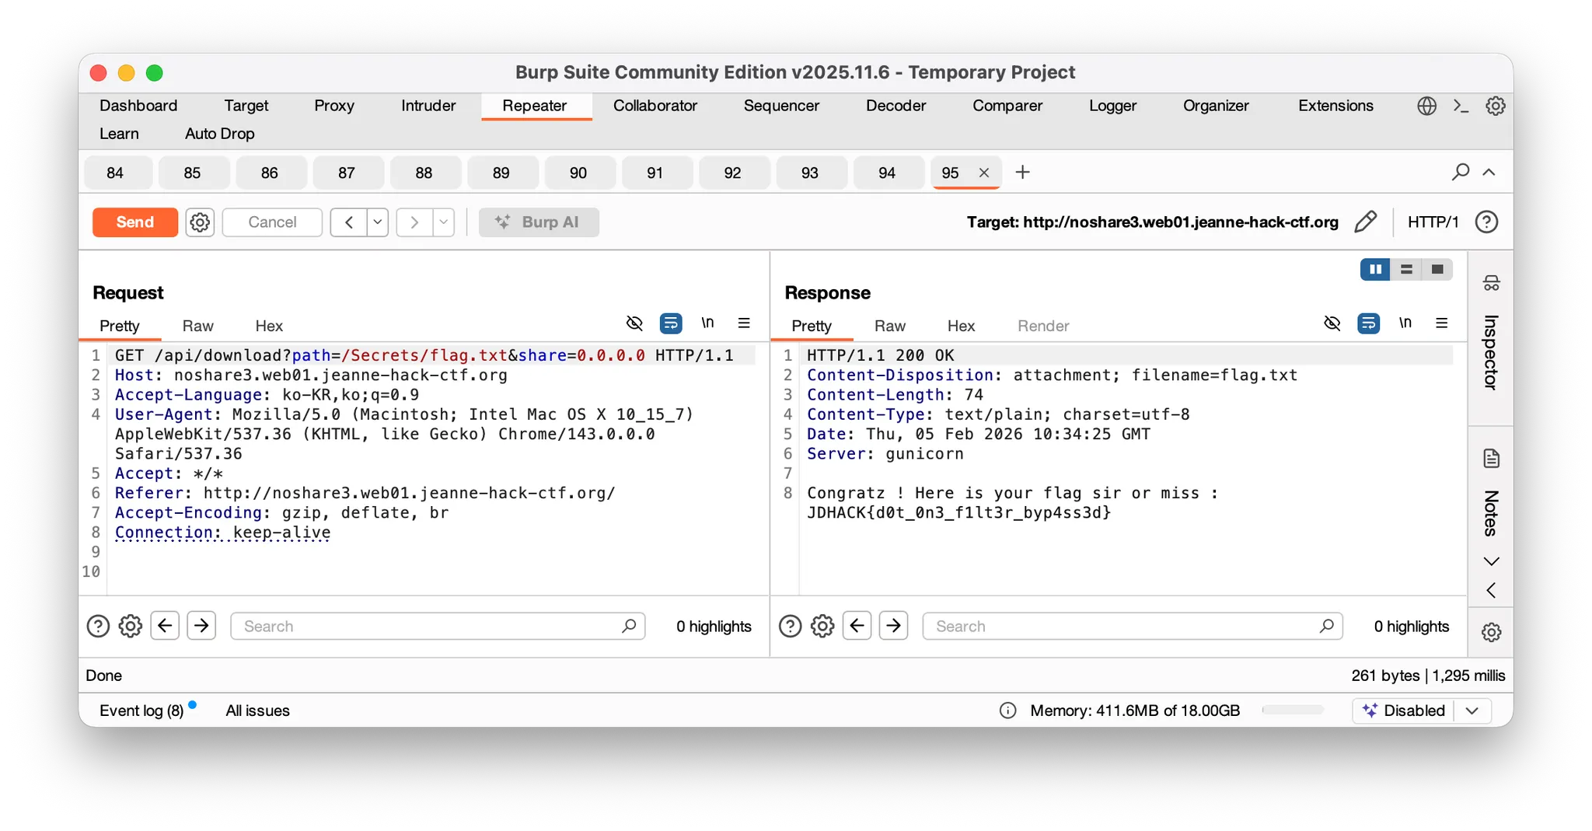1592x831 pixels.
Task: Open Burp settings gear in top bar
Action: click(x=1495, y=106)
